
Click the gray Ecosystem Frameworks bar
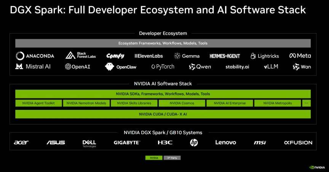click(163, 43)
